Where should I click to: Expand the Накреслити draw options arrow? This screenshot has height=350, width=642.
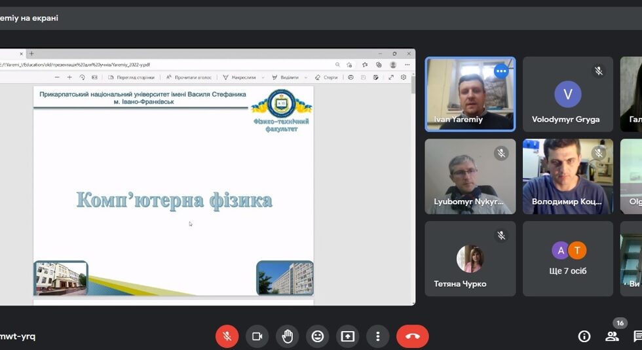tap(263, 77)
